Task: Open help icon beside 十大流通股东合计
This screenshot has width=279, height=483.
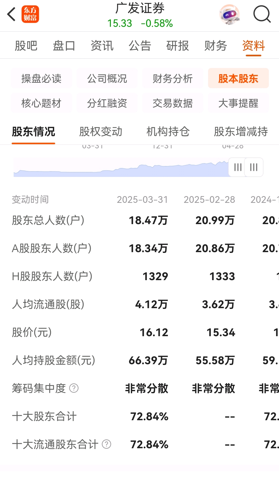Action: click(106, 444)
